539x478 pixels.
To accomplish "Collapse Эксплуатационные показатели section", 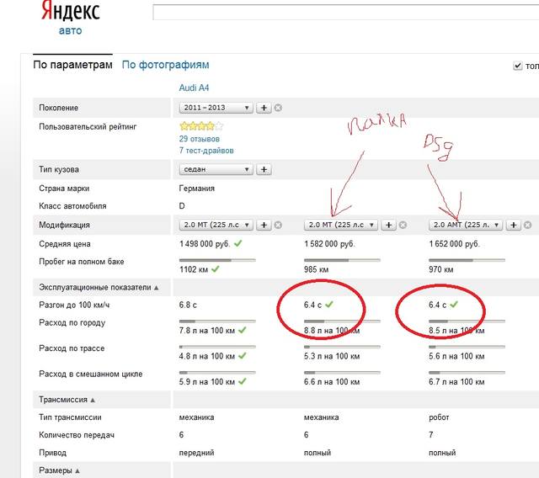I will coord(99,288).
